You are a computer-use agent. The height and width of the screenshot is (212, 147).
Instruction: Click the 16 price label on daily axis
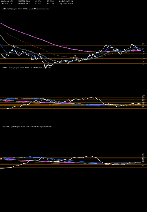coord(143,62)
